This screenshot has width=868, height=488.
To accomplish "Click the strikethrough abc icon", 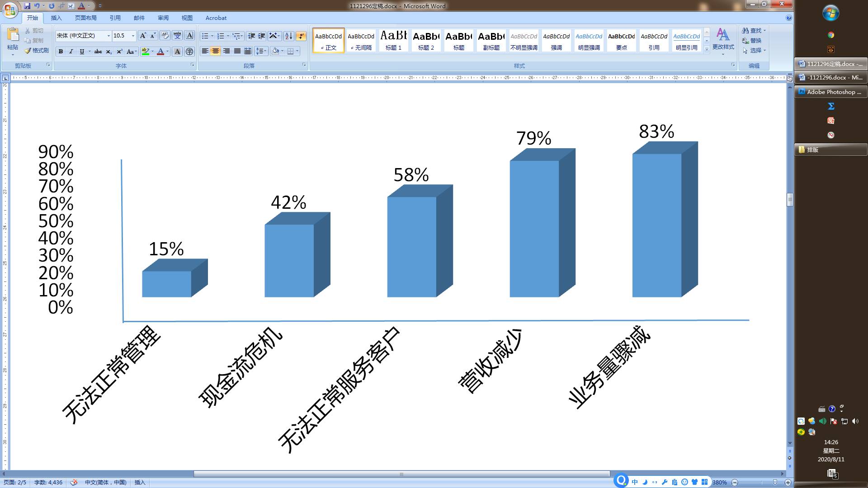I will (98, 52).
